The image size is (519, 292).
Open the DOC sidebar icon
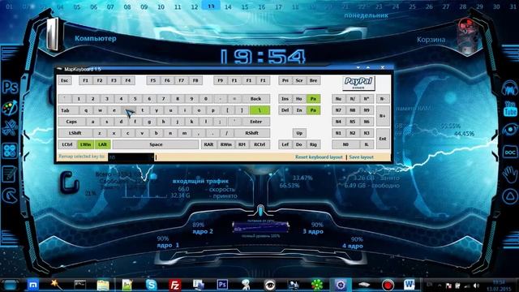coord(510,152)
